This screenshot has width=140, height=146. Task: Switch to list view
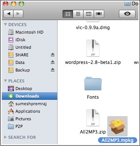coord(78,14)
